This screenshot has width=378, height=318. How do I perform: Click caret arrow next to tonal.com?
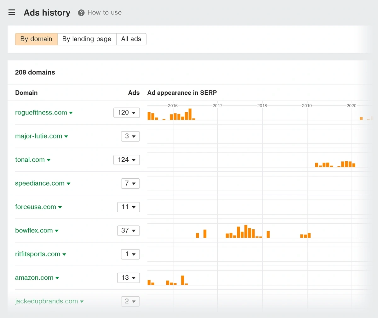(x=49, y=160)
